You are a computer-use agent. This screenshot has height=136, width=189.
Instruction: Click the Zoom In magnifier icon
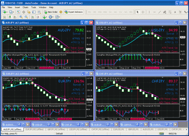click(21, 17)
